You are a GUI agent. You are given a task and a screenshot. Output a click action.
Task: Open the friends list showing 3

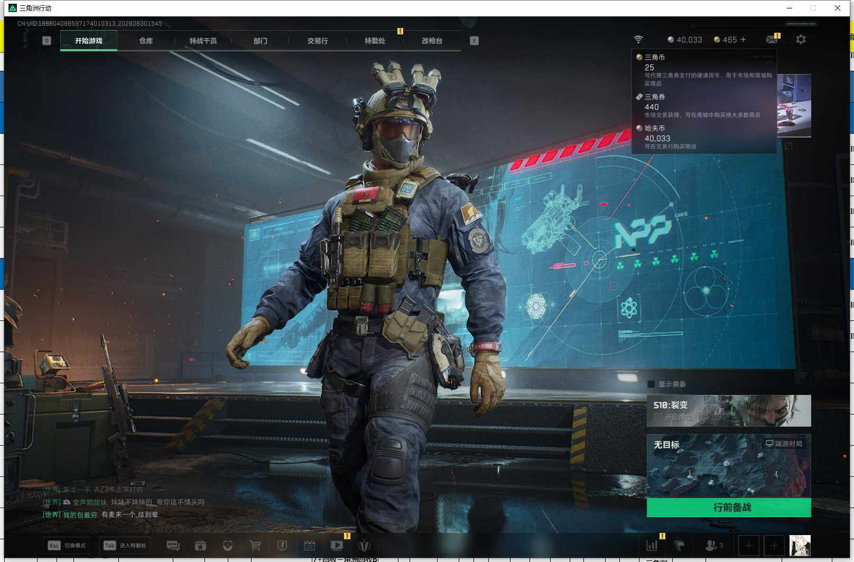[x=714, y=545]
